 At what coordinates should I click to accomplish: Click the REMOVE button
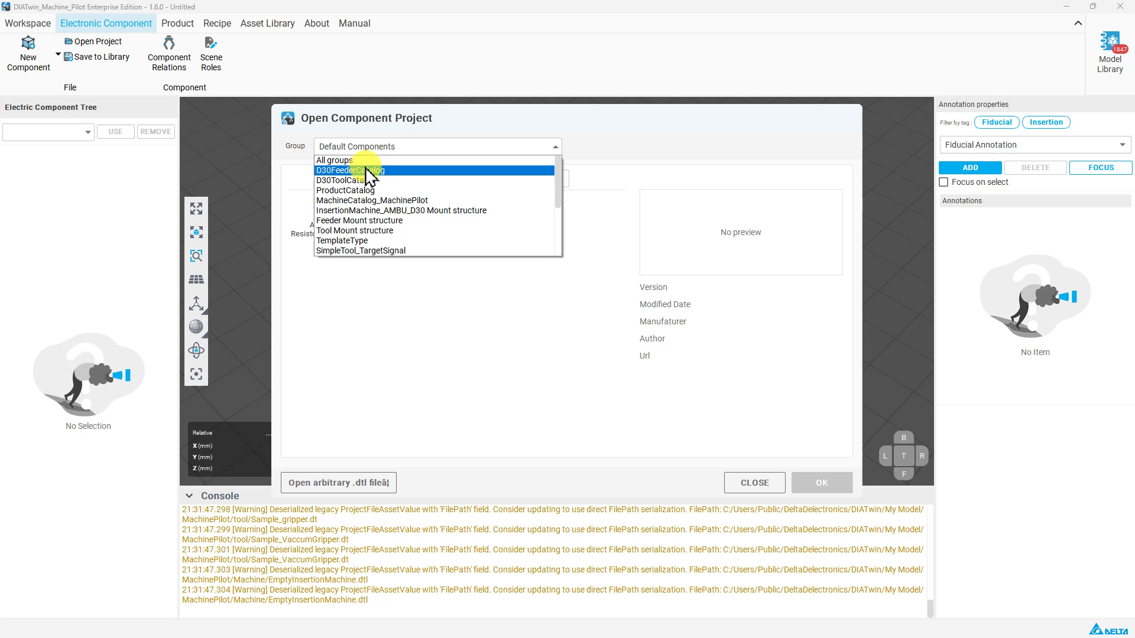click(155, 132)
